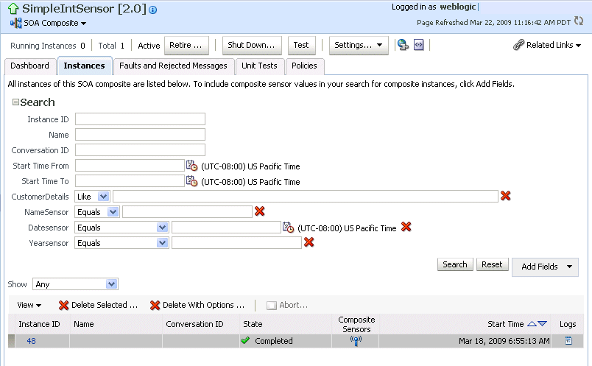Screen dimensions: 592x366
Task: Open the Logs icon for instance 48
Action: point(568,341)
